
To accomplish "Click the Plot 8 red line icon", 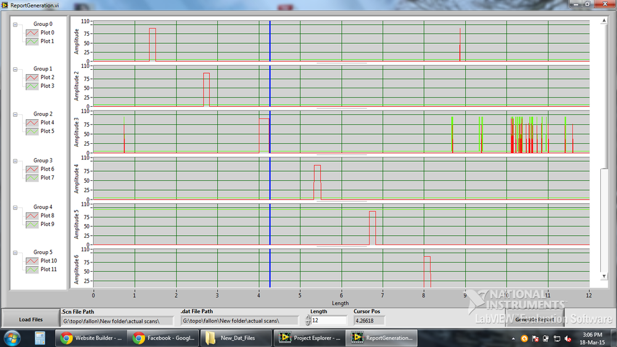I will click(x=32, y=216).
